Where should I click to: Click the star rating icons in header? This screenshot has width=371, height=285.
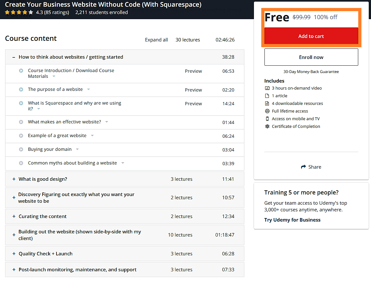tap(19, 12)
